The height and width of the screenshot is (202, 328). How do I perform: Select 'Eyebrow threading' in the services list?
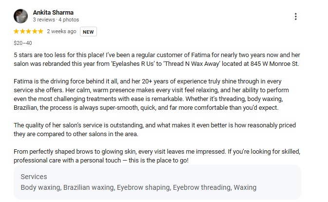(201, 187)
